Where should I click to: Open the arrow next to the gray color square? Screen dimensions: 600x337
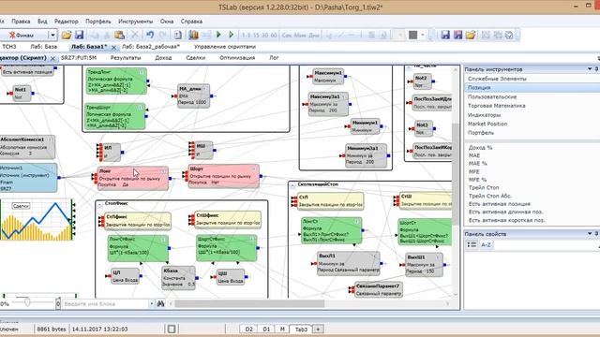pyautogui.click(x=423, y=36)
